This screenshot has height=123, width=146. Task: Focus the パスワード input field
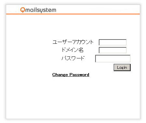click(113, 59)
